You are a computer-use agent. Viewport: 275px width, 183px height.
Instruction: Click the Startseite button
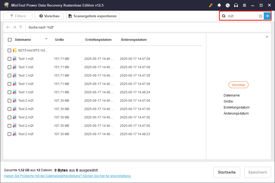tap(227, 172)
